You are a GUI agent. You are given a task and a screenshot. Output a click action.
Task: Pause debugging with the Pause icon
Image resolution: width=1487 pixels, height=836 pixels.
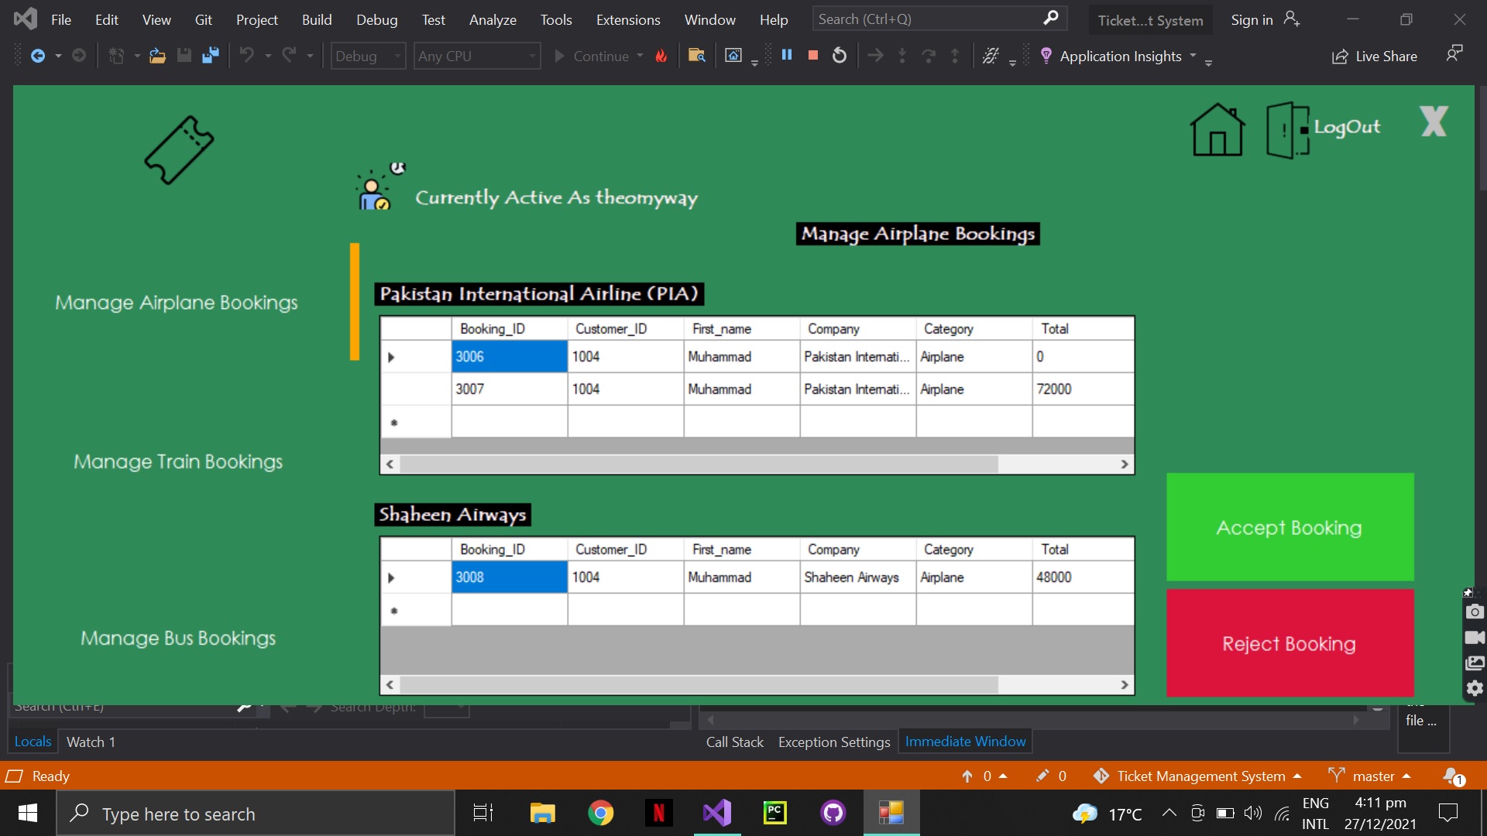coord(787,55)
